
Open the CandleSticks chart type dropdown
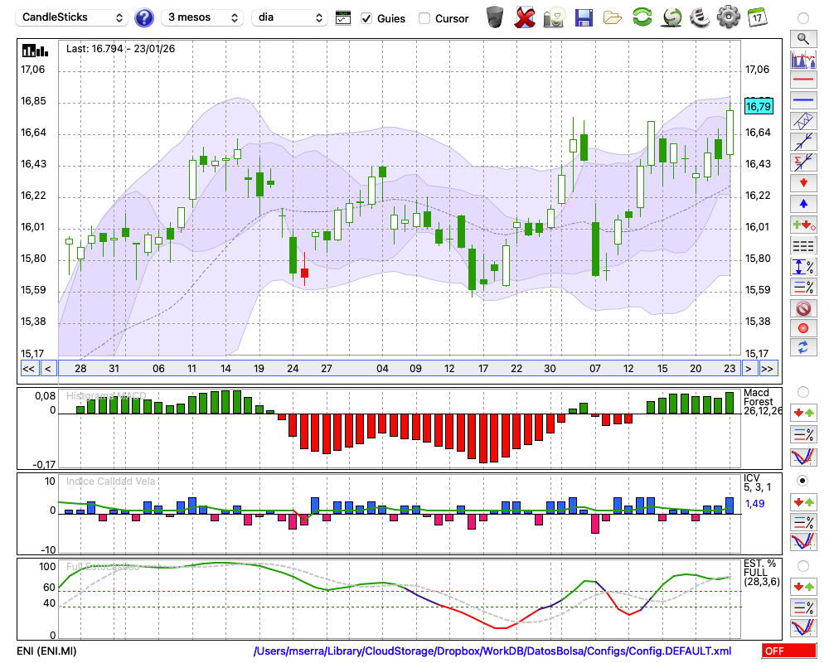click(x=73, y=17)
